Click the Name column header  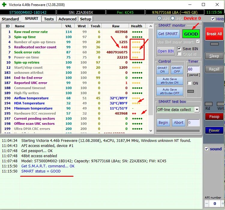tap(37, 26)
